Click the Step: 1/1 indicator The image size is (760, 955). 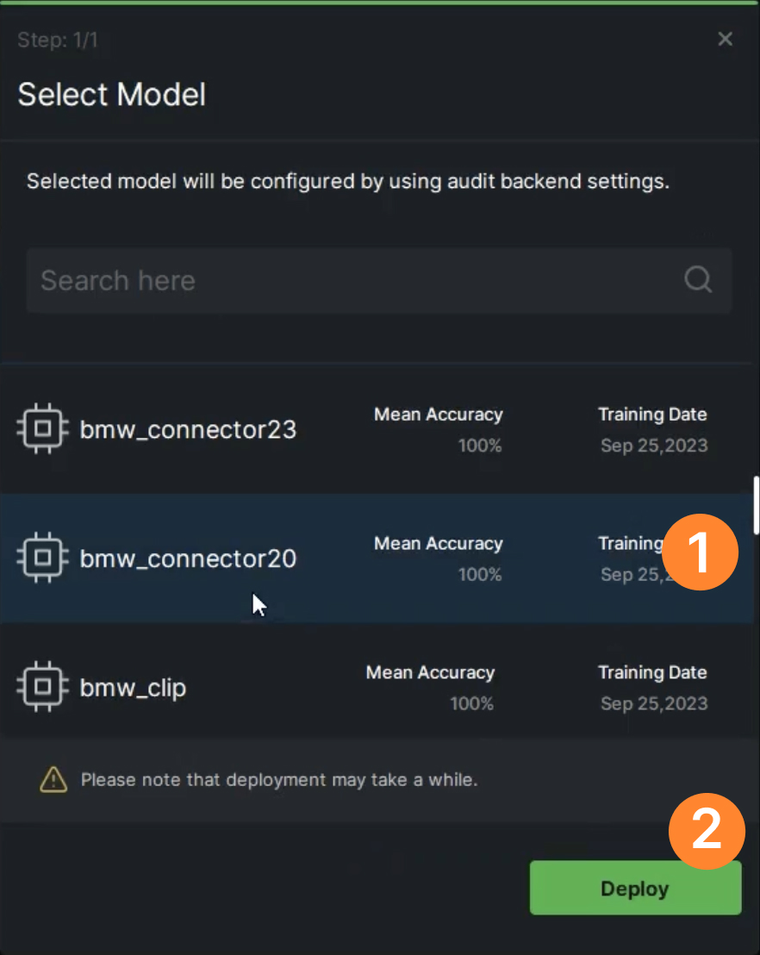tap(57, 40)
